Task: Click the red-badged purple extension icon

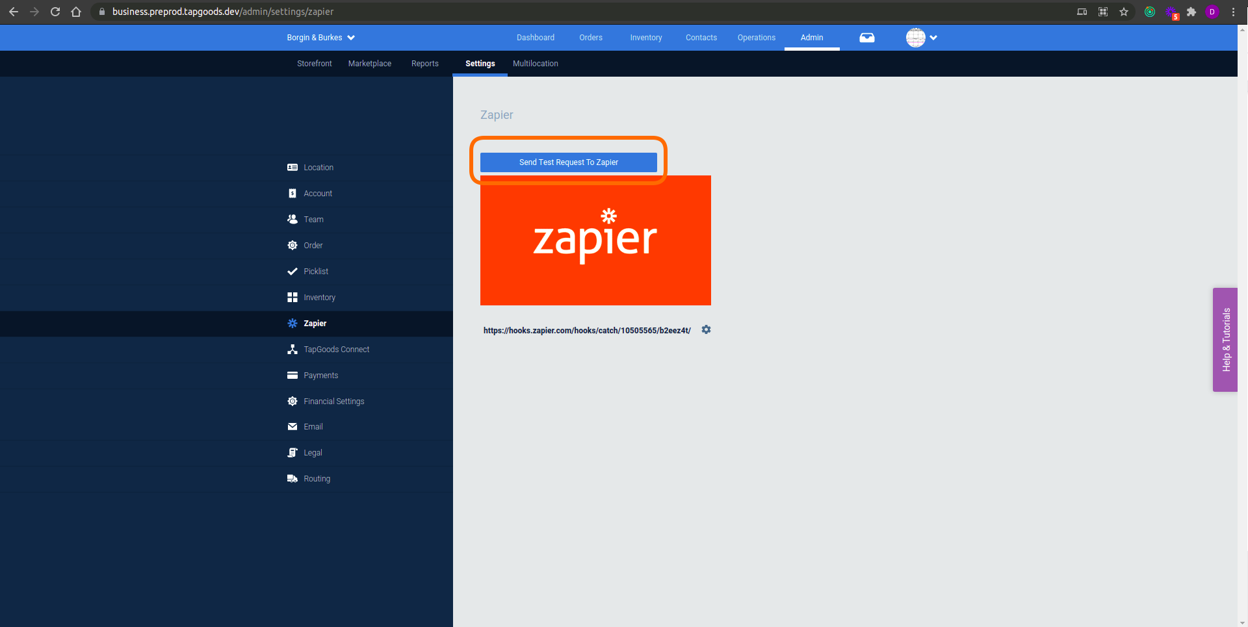Action: point(1171,12)
